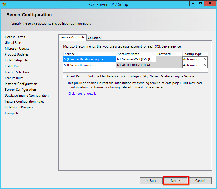Viewport: 217px width, 189px height.
Task: Click the Startup Type column header
Action: tap(195, 54)
